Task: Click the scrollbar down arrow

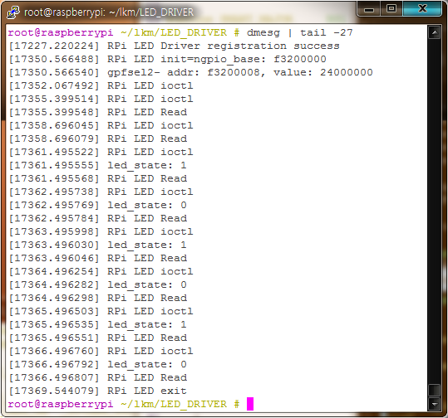Action: pyautogui.click(x=434, y=403)
